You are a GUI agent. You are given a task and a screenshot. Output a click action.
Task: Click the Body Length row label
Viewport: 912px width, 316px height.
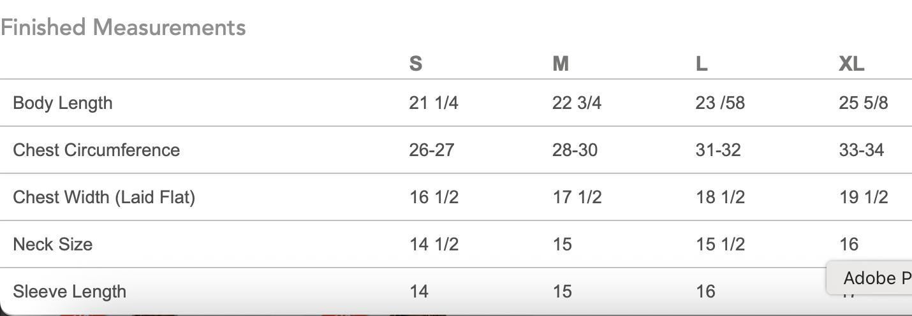point(63,103)
